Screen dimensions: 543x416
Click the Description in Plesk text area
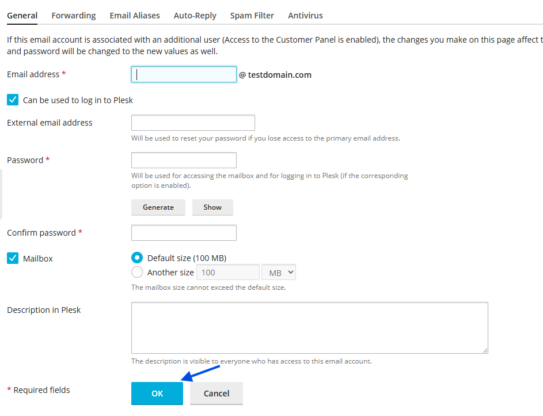click(x=310, y=328)
